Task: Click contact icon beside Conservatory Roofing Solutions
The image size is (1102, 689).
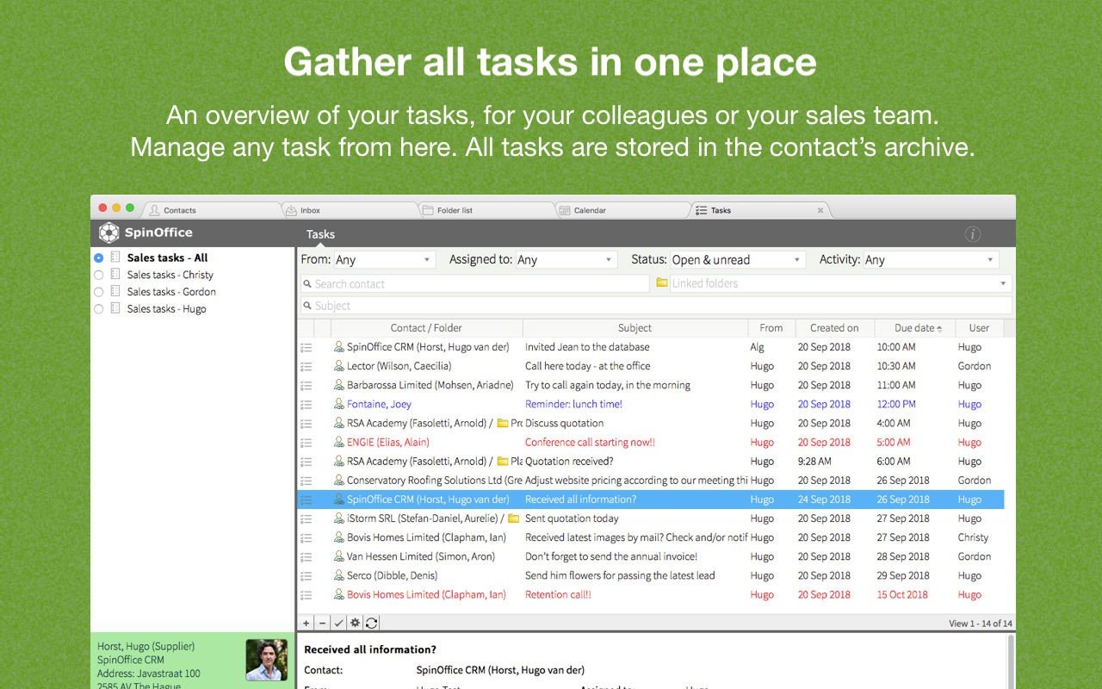Action: click(339, 481)
